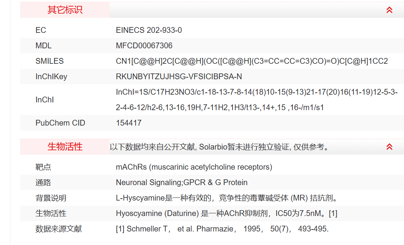Screen dimensions: 404x245
Task: Click the mAChRs target text
Action: tap(194, 167)
